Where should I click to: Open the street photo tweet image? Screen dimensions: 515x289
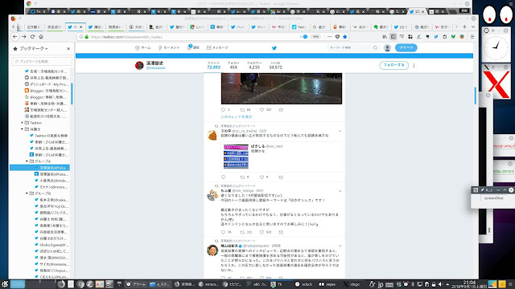(x=282, y=88)
